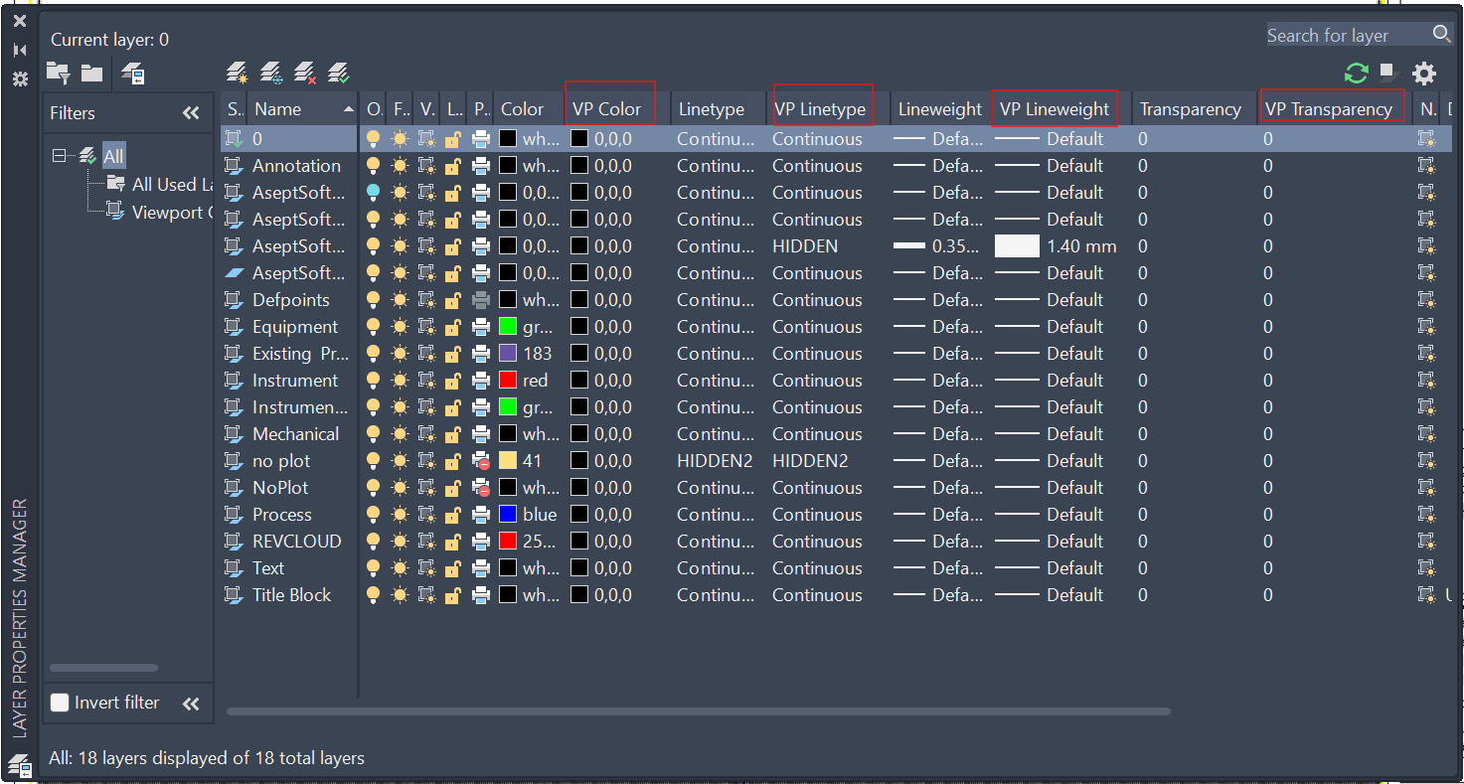The image size is (1464, 784).
Task: Click the layer icon at bottom-left corner
Action: 19,763
